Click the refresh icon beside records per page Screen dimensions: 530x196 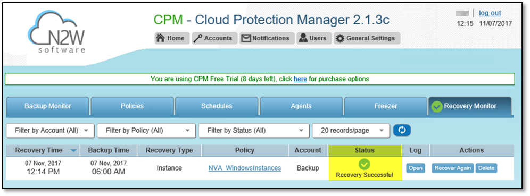[x=402, y=130]
